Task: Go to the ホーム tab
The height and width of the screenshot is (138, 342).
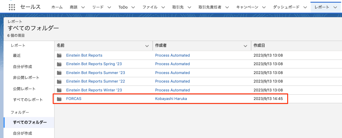Action: pos(57,7)
